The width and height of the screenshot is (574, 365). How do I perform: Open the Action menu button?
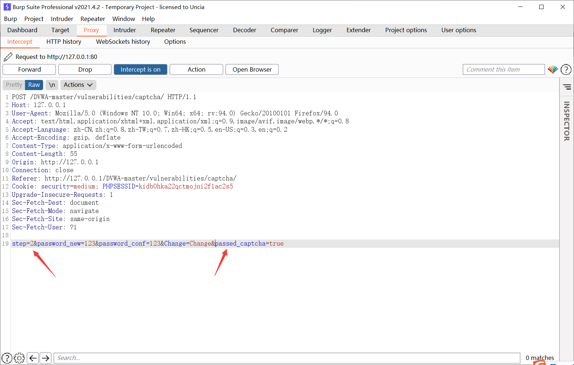(196, 69)
